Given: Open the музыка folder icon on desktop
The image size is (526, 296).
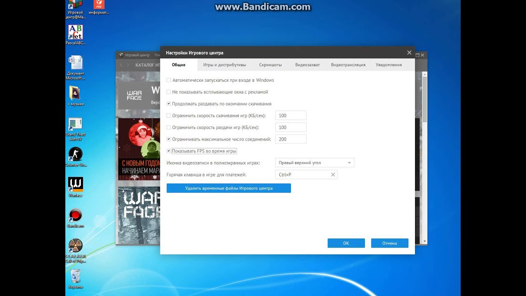Looking at the screenshot, I should click(76, 96).
